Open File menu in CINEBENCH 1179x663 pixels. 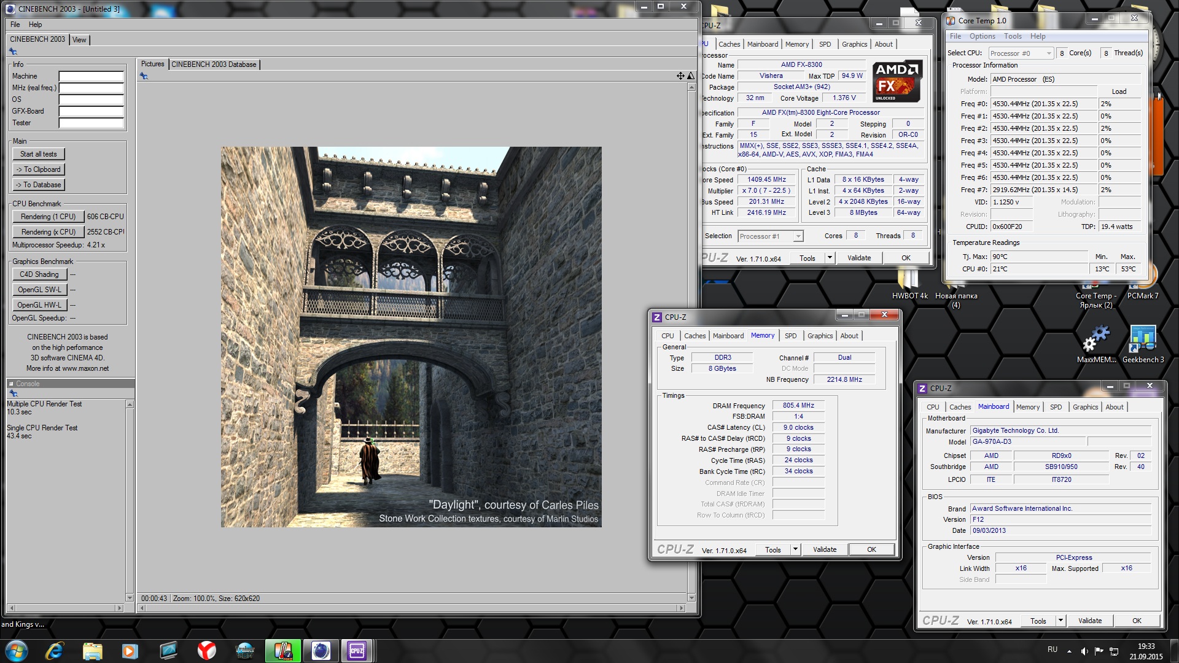15,25
